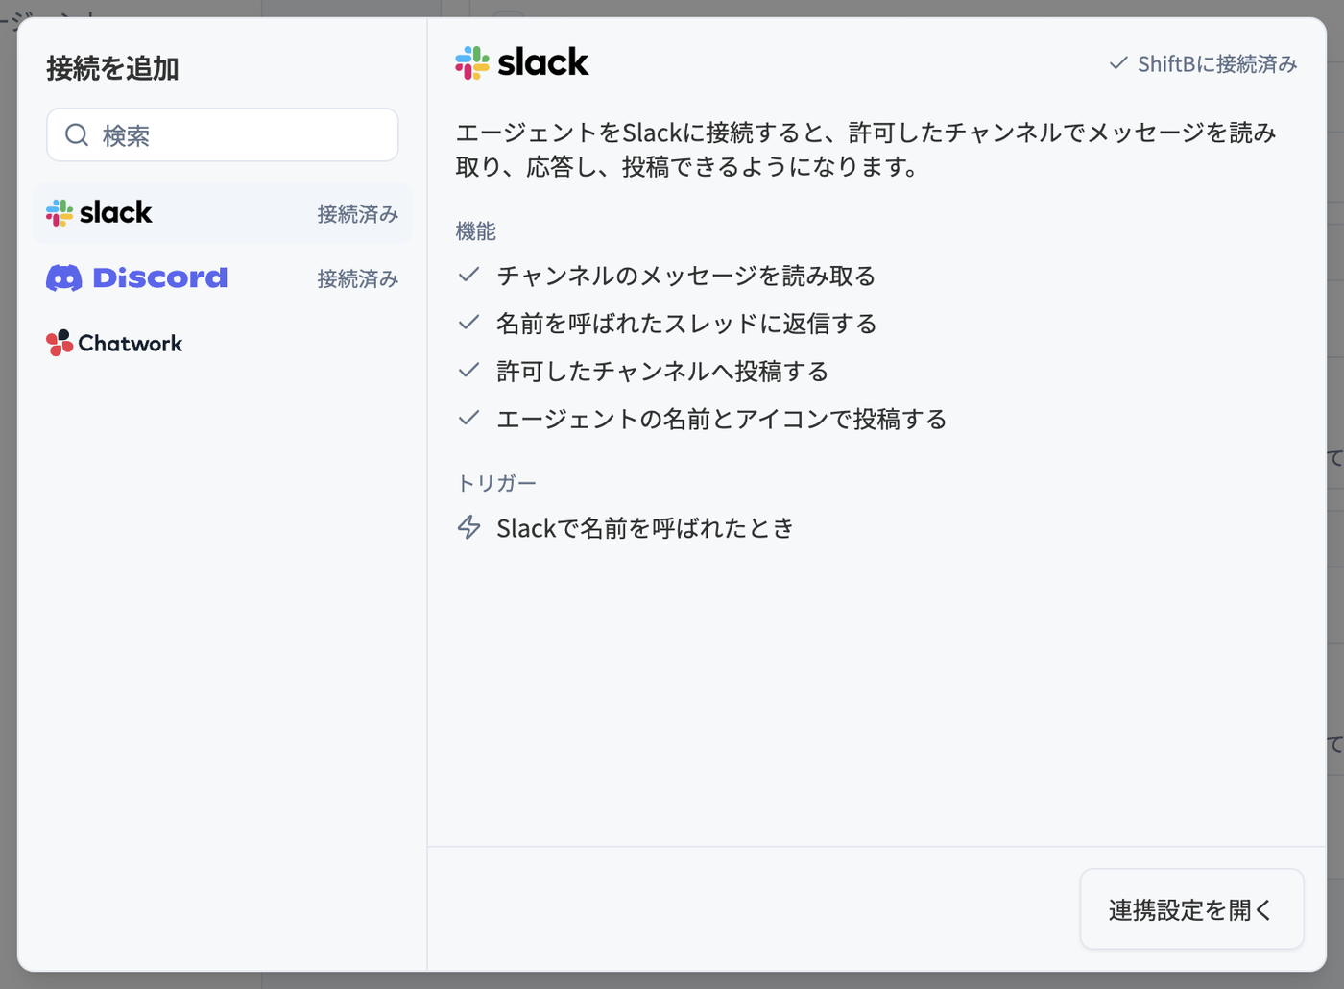Select the Slack connection in the list
1344x989 pixels.
click(x=223, y=213)
